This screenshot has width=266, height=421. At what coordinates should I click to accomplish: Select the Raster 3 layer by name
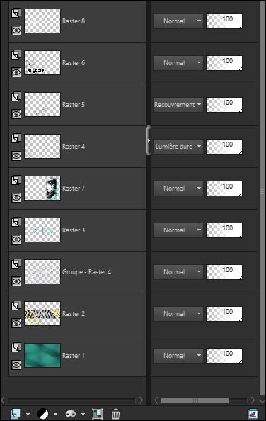(74, 230)
